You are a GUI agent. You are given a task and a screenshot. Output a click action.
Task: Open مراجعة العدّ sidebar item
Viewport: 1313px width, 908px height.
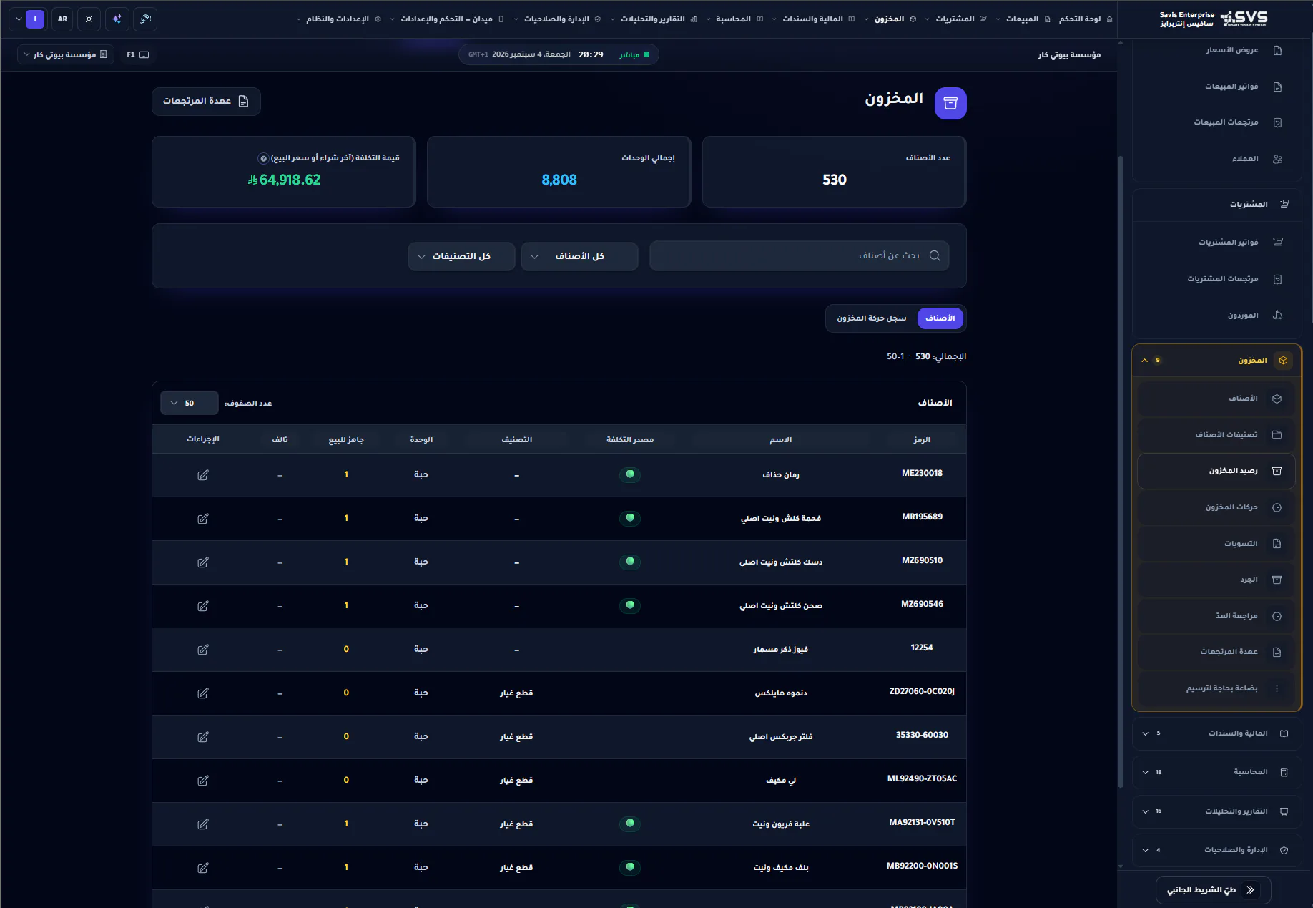[x=1216, y=616]
